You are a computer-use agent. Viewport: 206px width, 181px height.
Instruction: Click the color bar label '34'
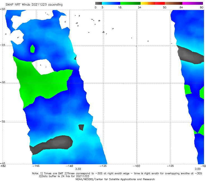(x=139, y=7)
